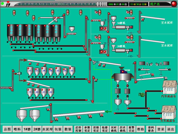Click the 退出 exit button
This screenshot has width=178, height=134.
[170, 129]
